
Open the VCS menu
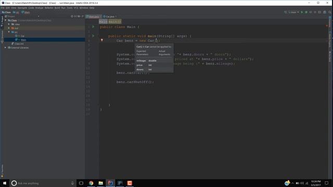tap(76, 8)
